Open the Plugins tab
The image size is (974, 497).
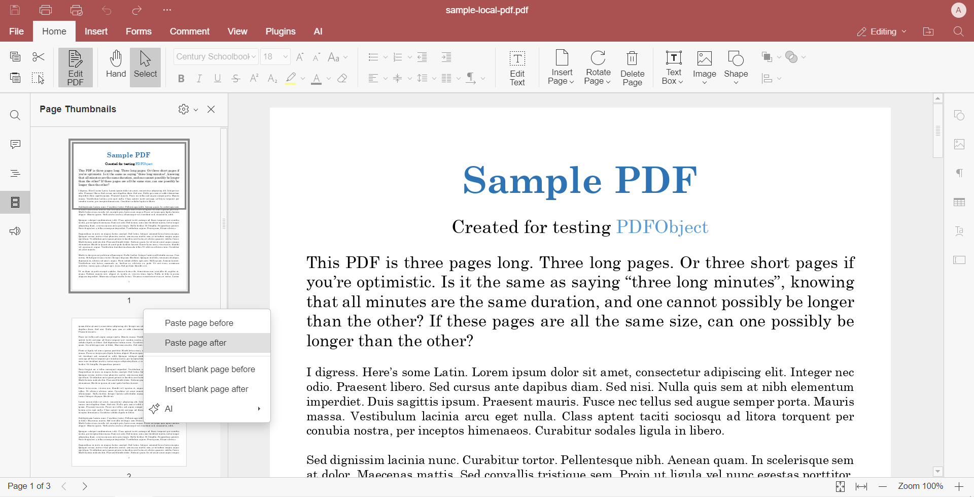tap(281, 31)
